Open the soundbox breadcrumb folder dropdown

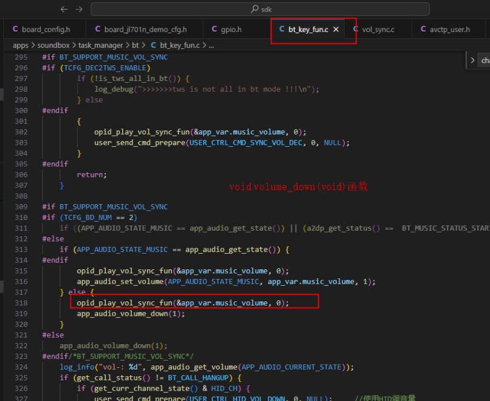pos(53,45)
